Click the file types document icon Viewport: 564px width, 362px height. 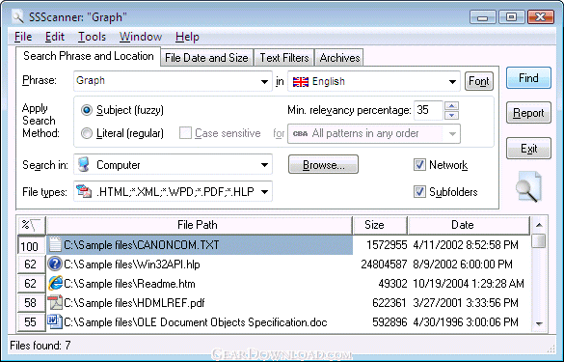point(84,192)
